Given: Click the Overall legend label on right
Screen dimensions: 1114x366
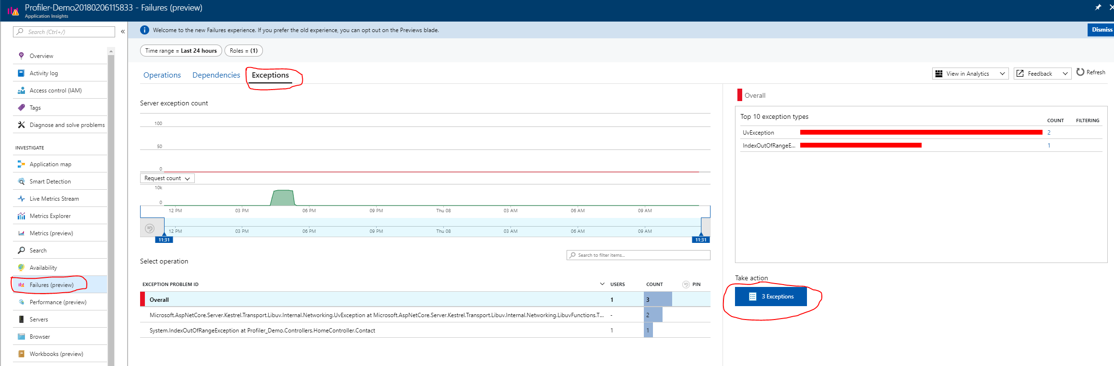Looking at the screenshot, I should coord(755,95).
